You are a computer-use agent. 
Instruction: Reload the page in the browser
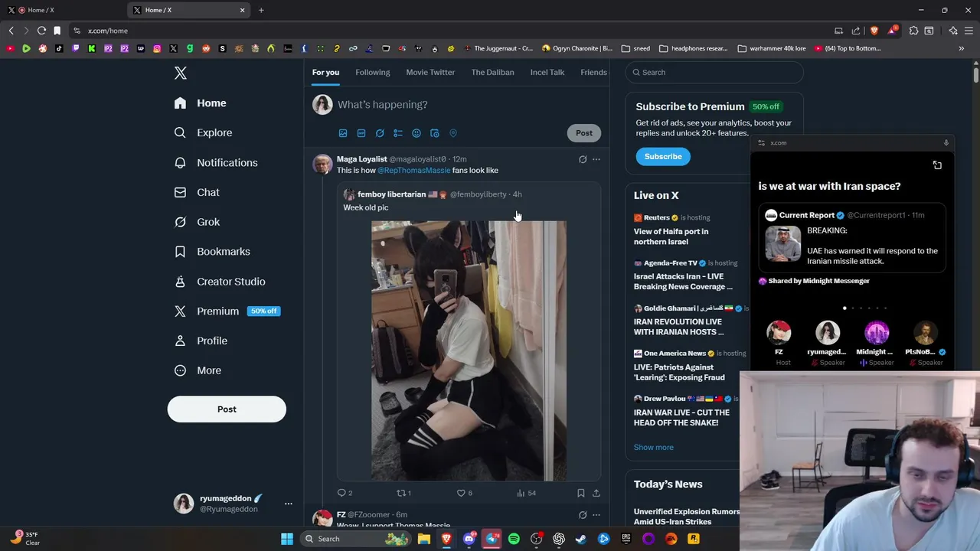click(x=41, y=31)
